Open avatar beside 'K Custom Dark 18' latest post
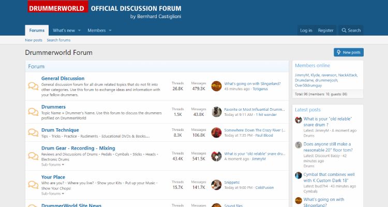The width and height of the screenshot is (388, 207). 299,175
